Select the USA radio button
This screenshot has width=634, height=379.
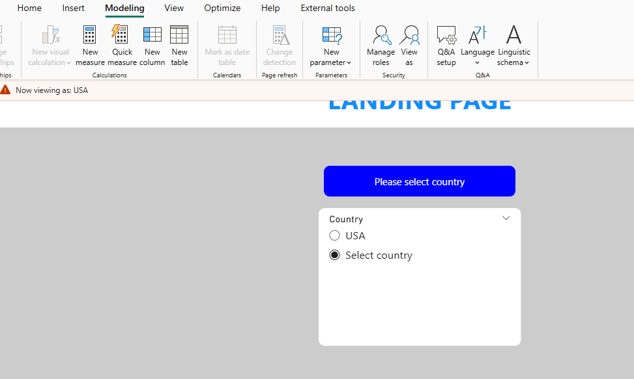[x=335, y=235]
